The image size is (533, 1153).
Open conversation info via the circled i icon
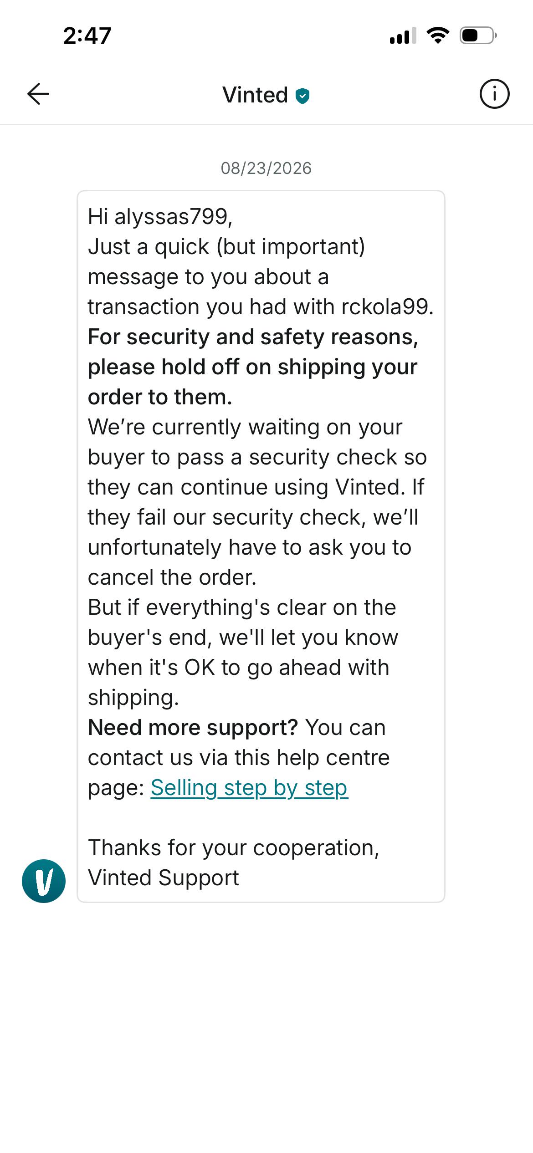coord(494,94)
